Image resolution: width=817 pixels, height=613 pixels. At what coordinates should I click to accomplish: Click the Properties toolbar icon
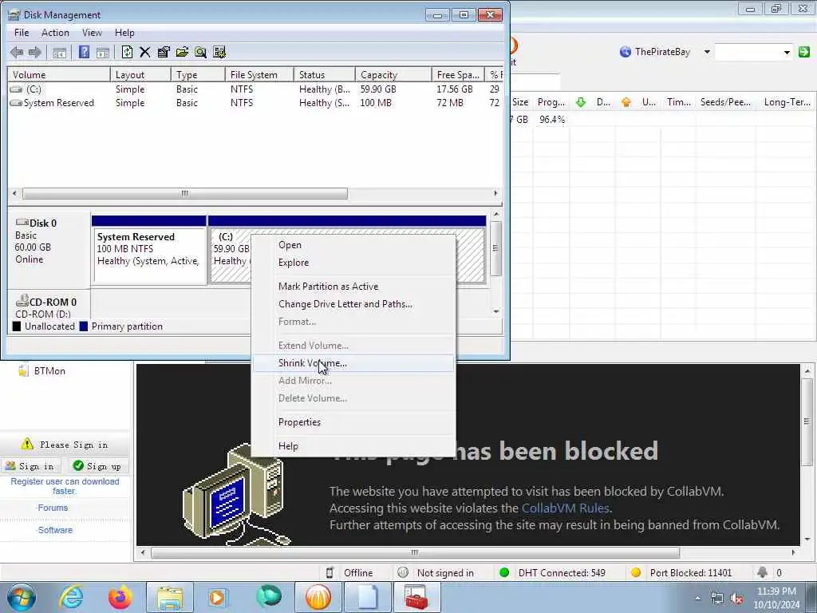(164, 52)
